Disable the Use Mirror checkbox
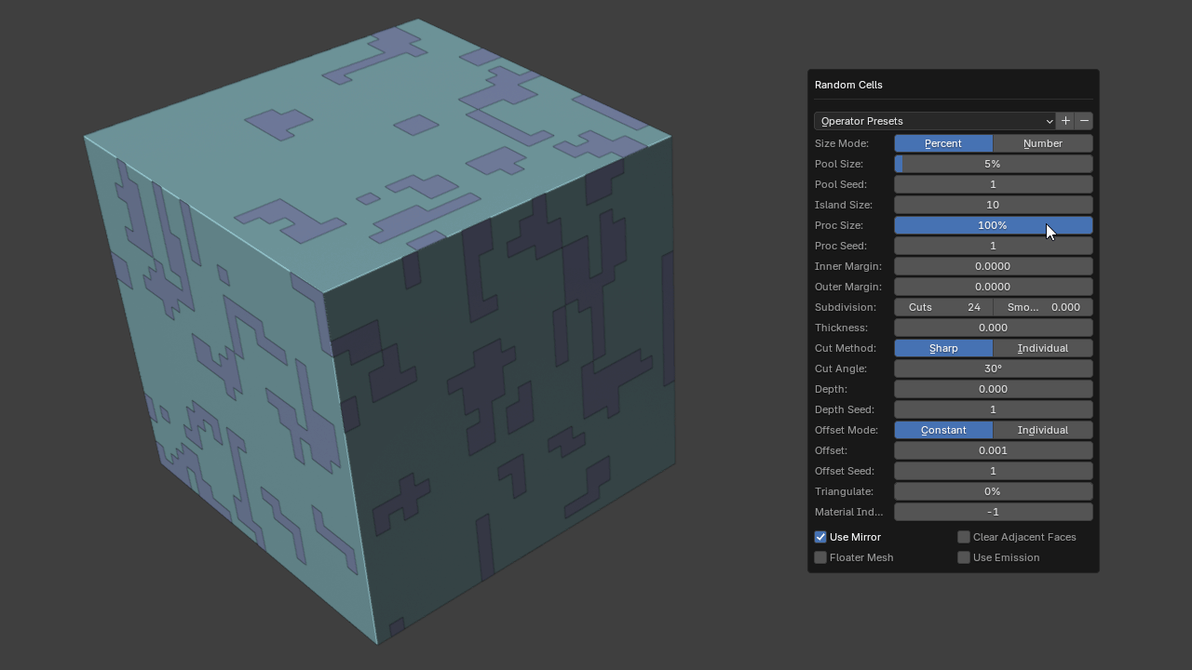The width and height of the screenshot is (1192, 670). pyautogui.click(x=820, y=537)
